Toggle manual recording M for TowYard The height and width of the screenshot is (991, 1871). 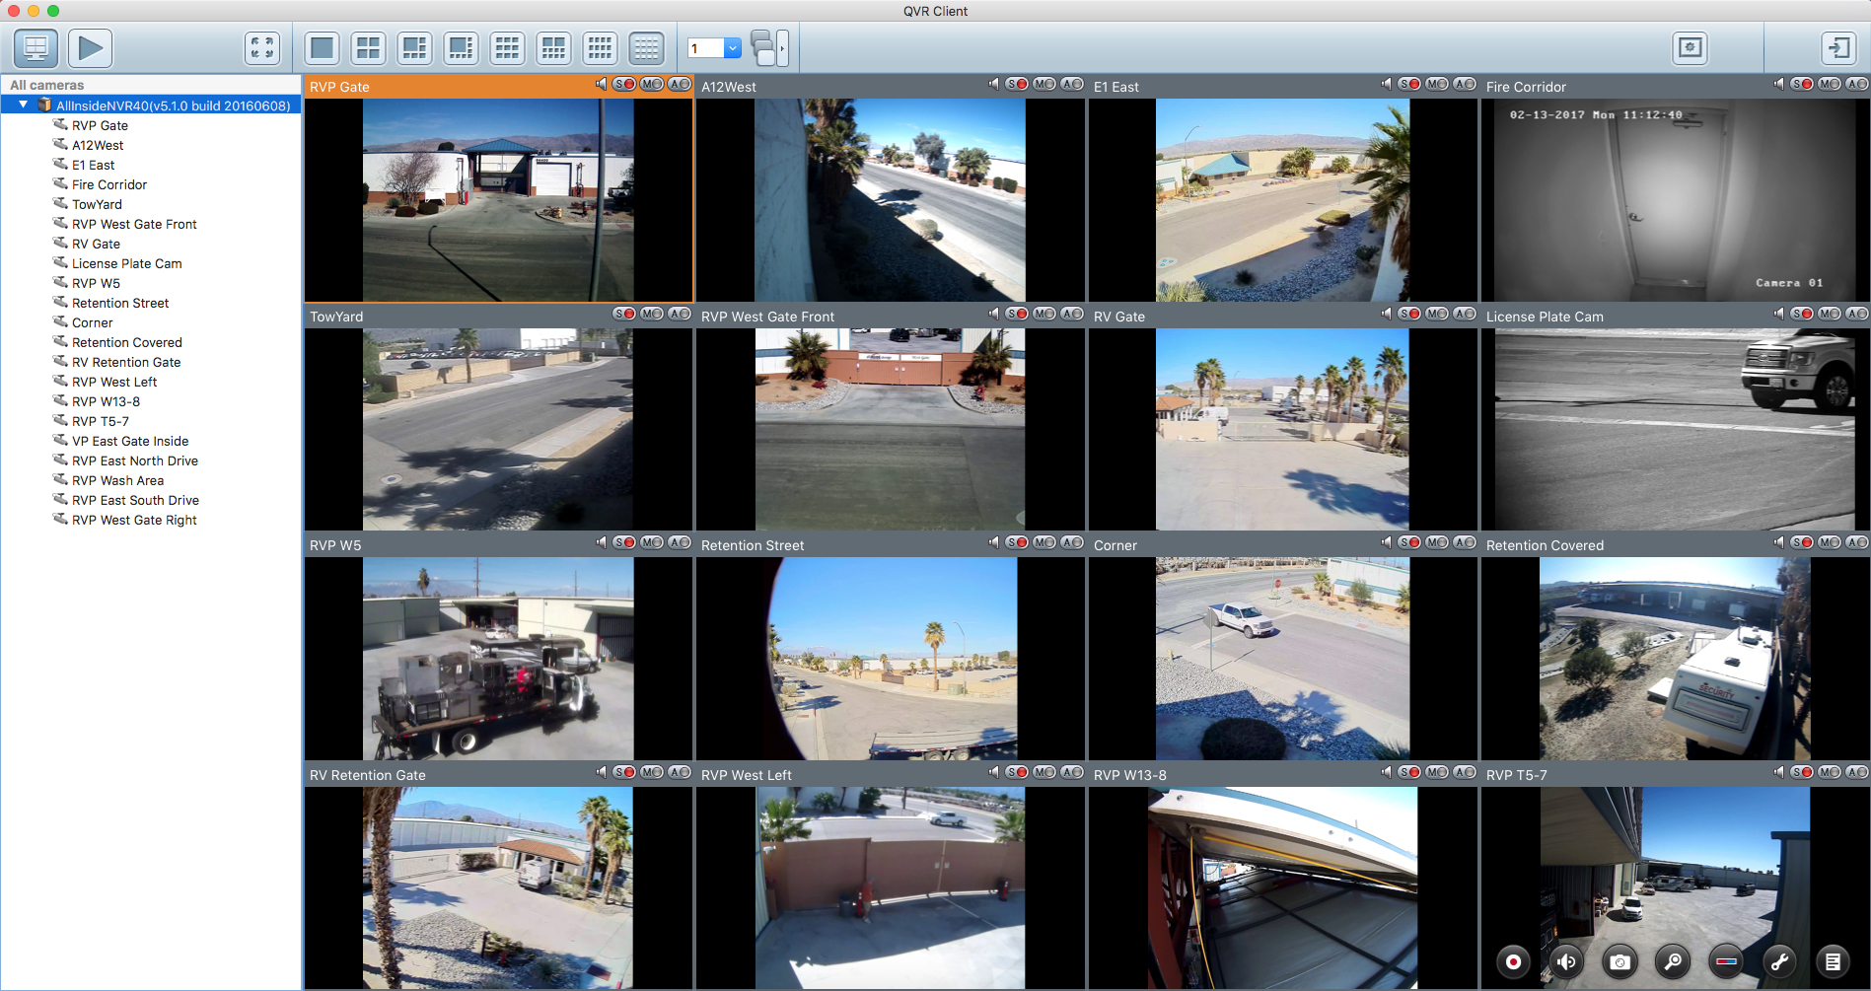pos(652,315)
